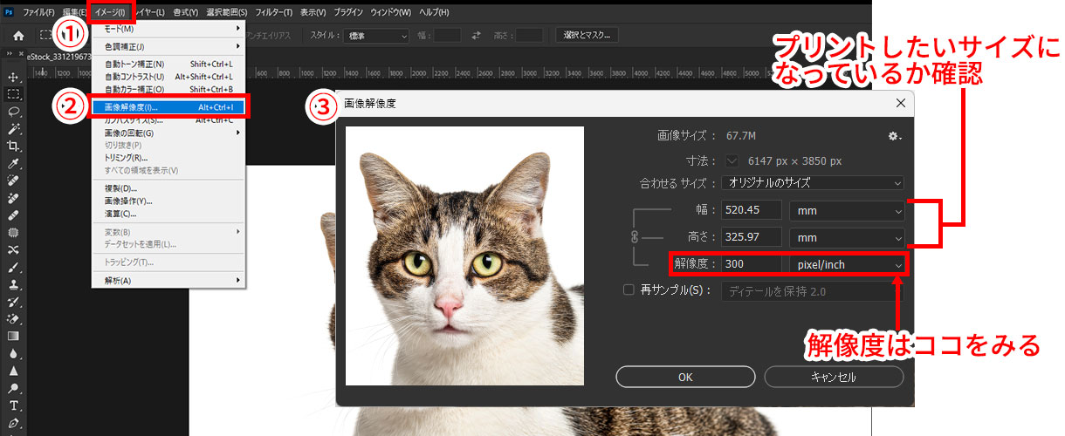The height and width of the screenshot is (436, 1065).
Task: Open the 表示(V) menu
Action: click(313, 12)
